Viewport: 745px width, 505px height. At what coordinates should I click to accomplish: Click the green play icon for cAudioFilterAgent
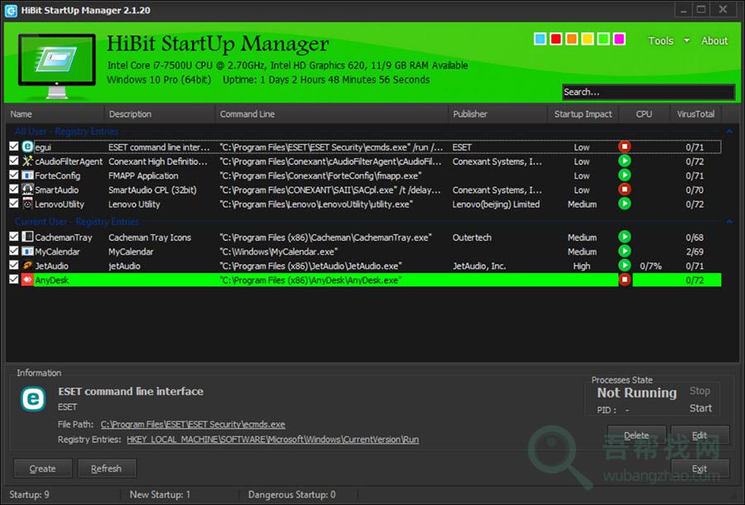tap(625, 161)
